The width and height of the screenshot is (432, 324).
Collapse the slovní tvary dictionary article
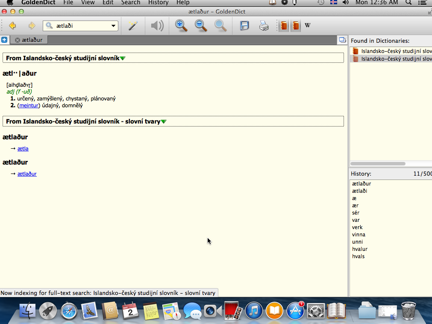(164, 122)
